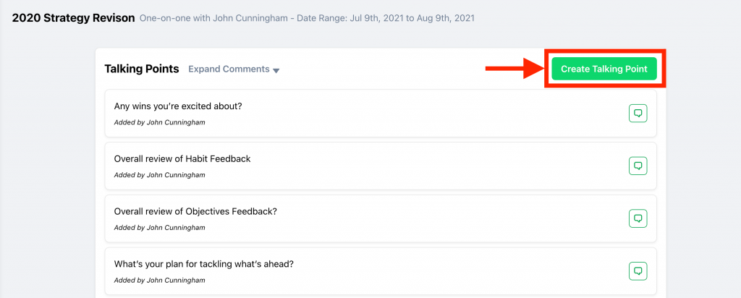The width and height of the screenshot is (741, 298).
Task: Click "Added by John Cunningham" under What's your plan
Action: pyautogui.click(x=159, y=280)
